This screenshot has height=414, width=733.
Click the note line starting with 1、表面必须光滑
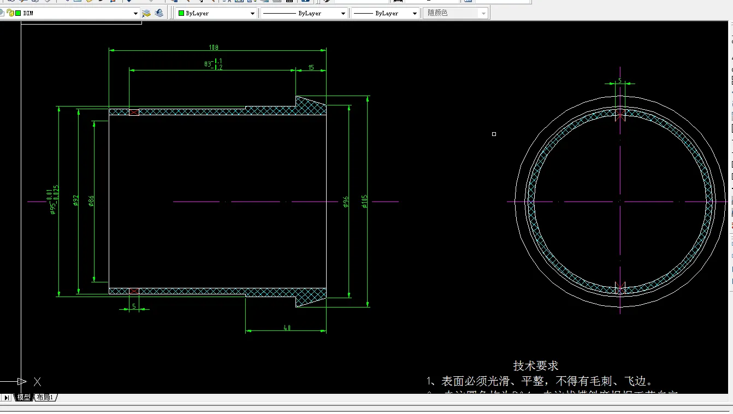pyautogui.click(x=540, y=381)
